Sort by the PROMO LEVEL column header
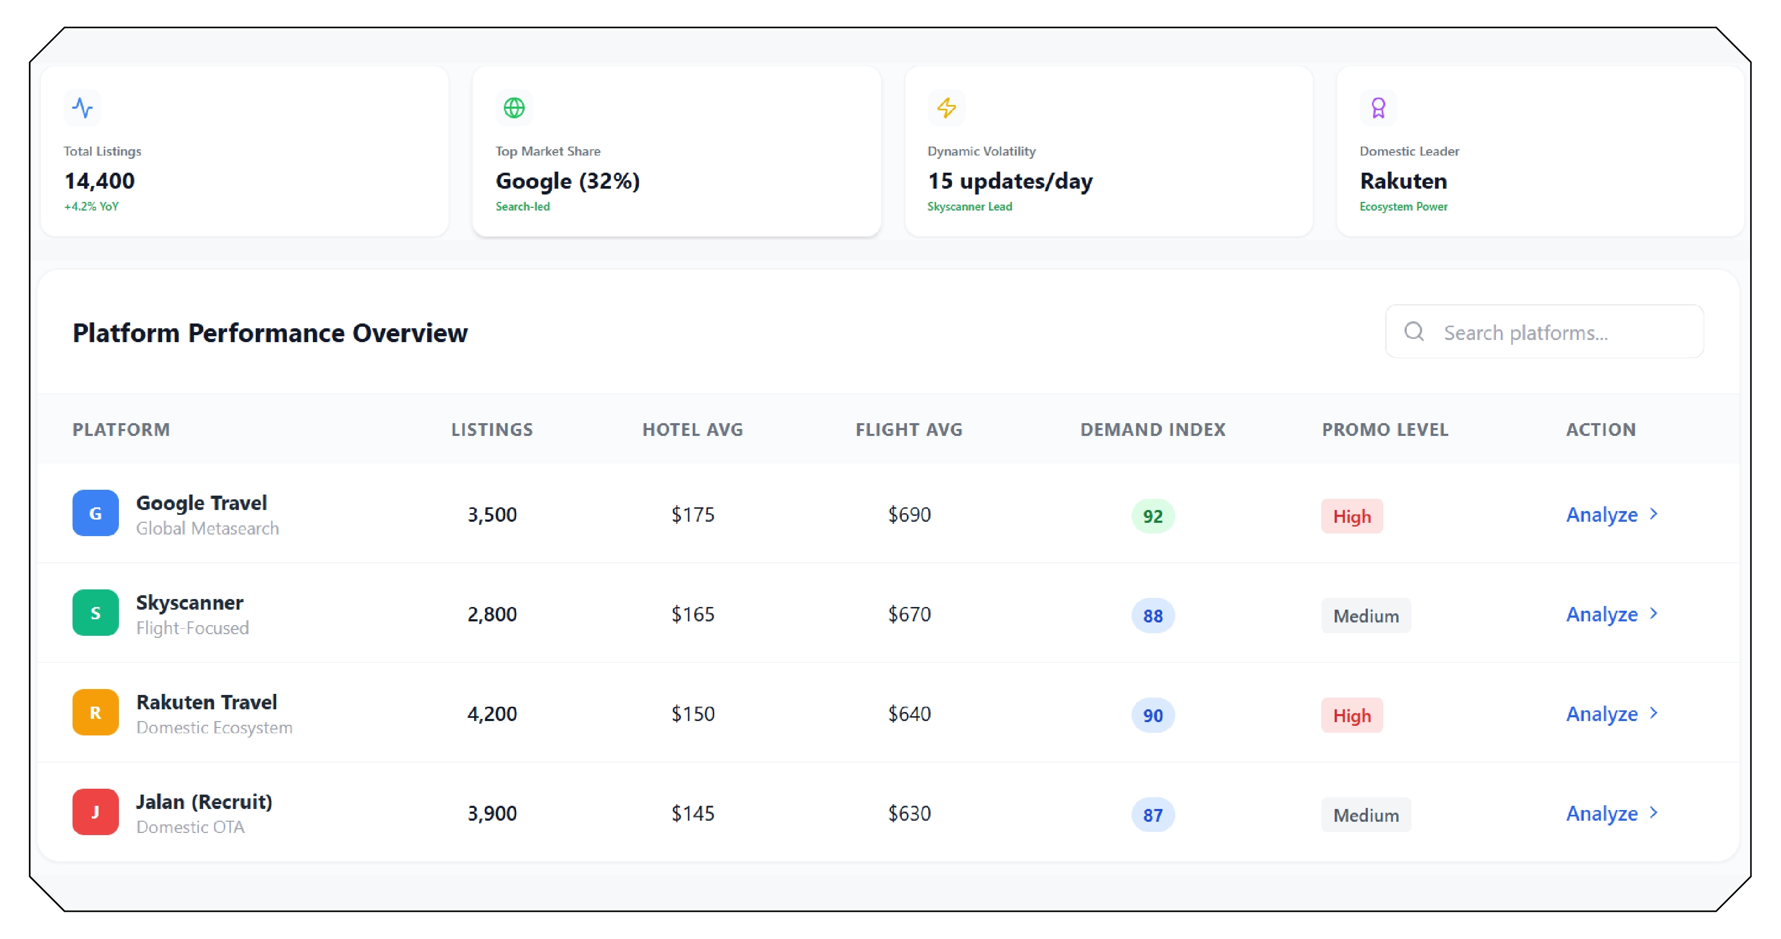The width and height of the screenshot is (1781, 939). click(1385, 430)
